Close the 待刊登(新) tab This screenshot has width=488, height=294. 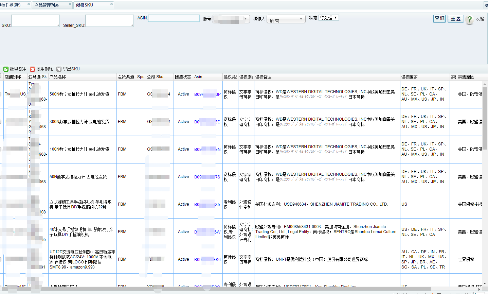[x=29, y=4]
